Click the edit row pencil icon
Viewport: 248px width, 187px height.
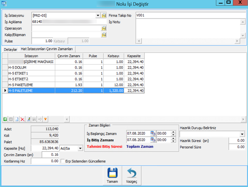[28, 119]
